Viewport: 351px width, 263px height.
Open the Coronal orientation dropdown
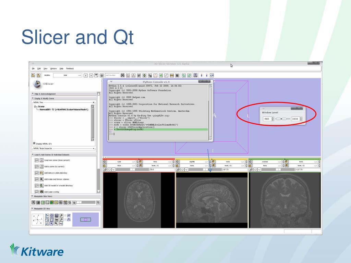click(267, 162)
